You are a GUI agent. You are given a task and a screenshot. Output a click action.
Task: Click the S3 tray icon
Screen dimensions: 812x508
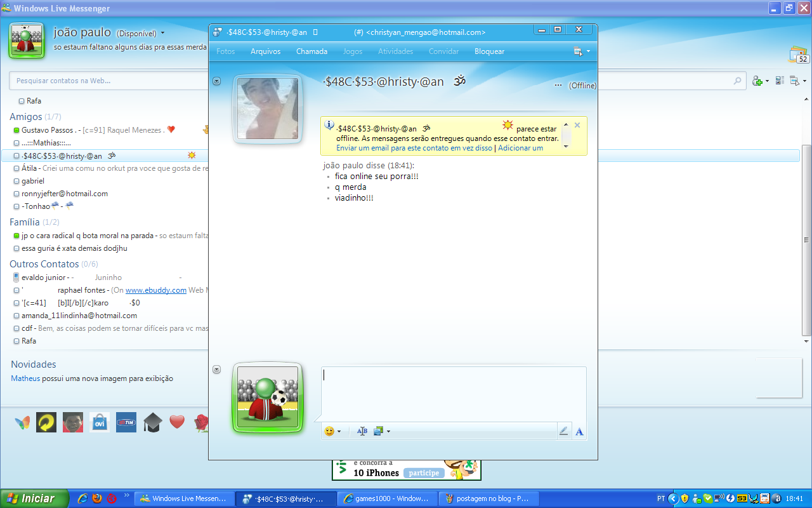[x=742, y=498]
